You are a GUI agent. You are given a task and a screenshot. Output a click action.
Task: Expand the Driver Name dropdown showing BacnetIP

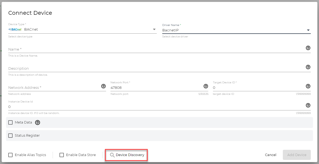tap(309, 30)
